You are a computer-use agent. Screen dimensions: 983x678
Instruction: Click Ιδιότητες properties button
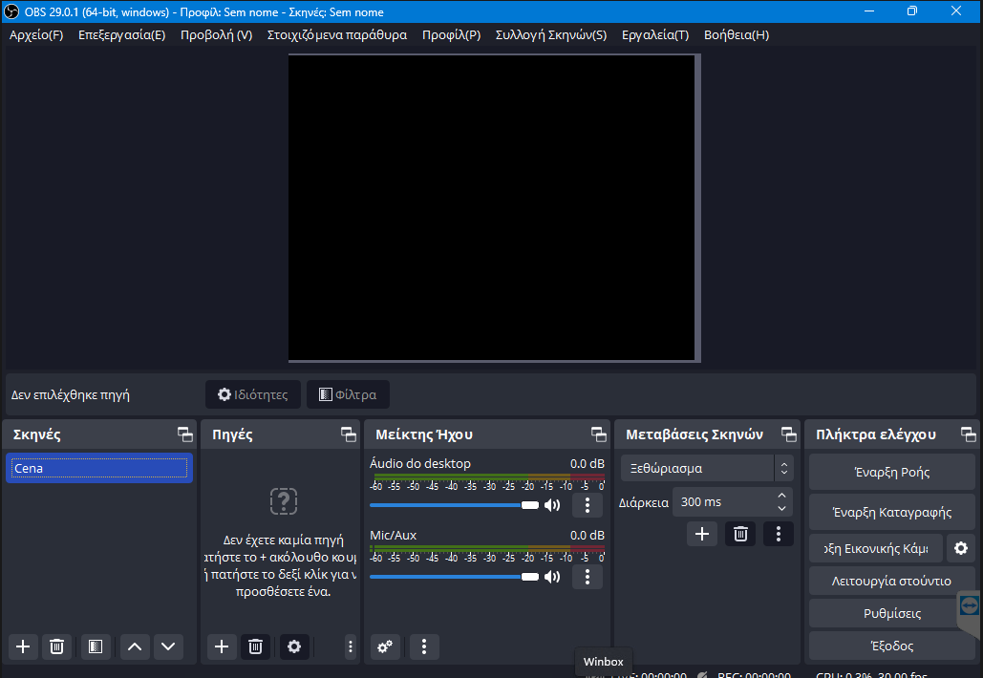coord(253,394)
